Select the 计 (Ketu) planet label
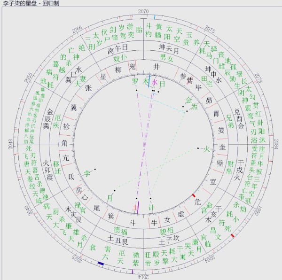The width and height of the screenshot is (282, 280). click(x=151, y=207)
